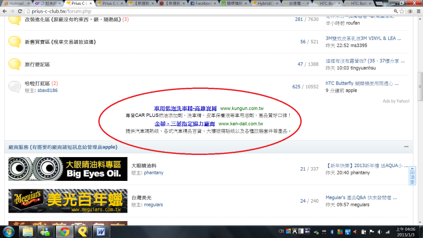Click the action center flag tray icon
This screenshot has width=423, height=238.
click(372, 232)
